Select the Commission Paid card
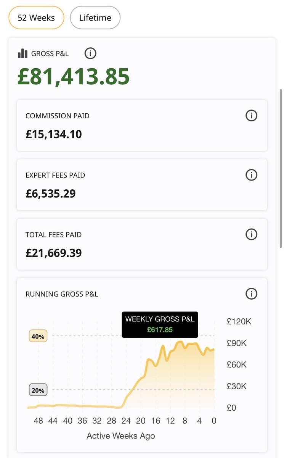 [142, 126]
